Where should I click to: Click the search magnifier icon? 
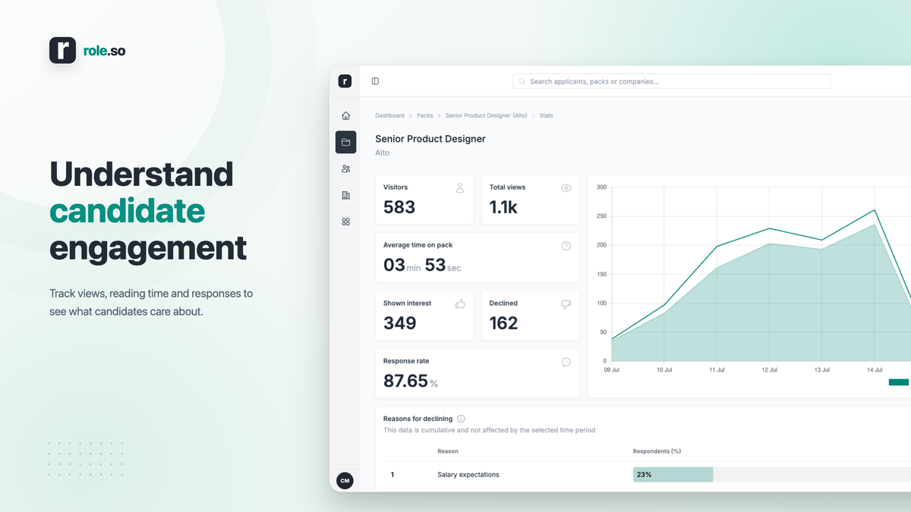tap(522, 81)
